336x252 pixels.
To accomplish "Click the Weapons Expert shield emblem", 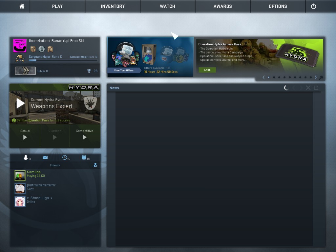I will tap(90, 103).
